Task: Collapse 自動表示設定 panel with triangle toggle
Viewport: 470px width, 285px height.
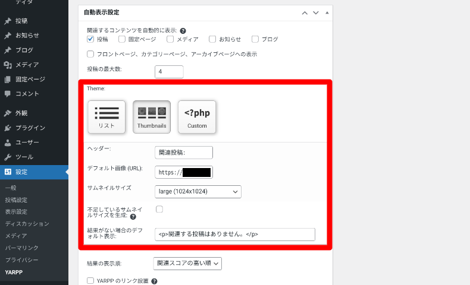Action: point(327,13)
